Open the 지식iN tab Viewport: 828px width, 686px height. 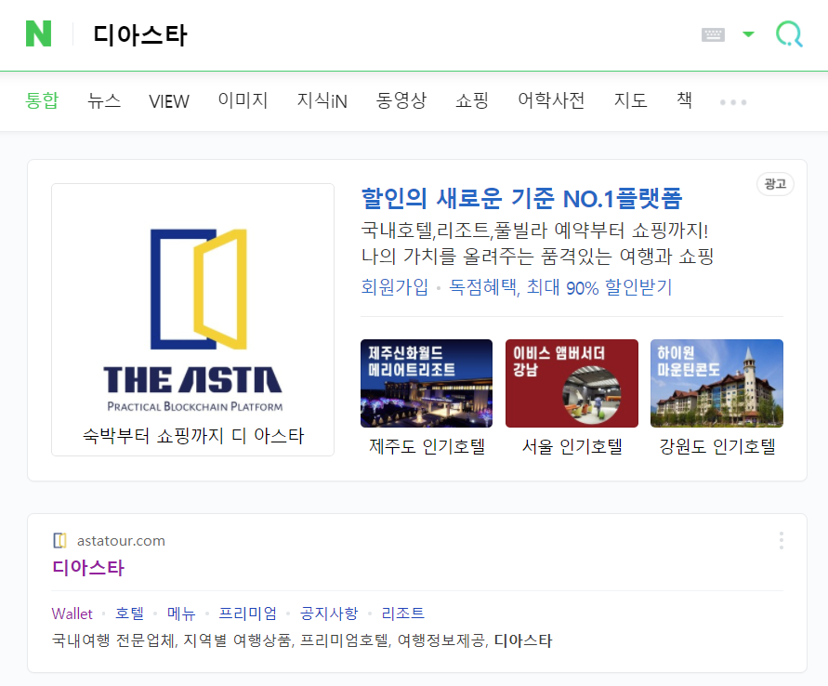click(x=322, y=100)
